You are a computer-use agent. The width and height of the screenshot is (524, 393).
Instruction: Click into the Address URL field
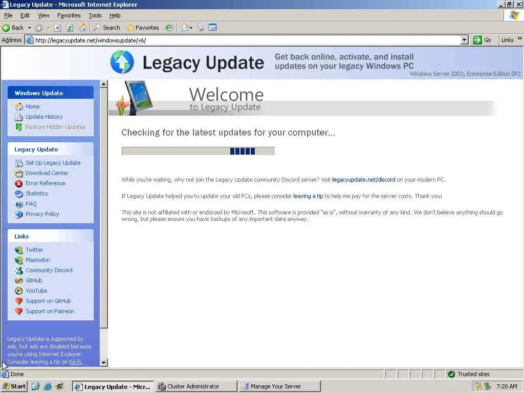pyautogui.click(x=247, y=40)
